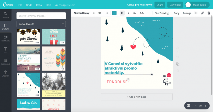Toggle bulleted list formatting

pos(149,13)
